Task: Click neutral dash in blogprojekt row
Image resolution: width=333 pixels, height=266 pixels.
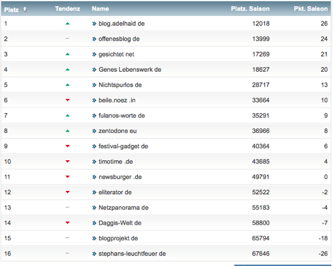Action: tap(67, 238)
